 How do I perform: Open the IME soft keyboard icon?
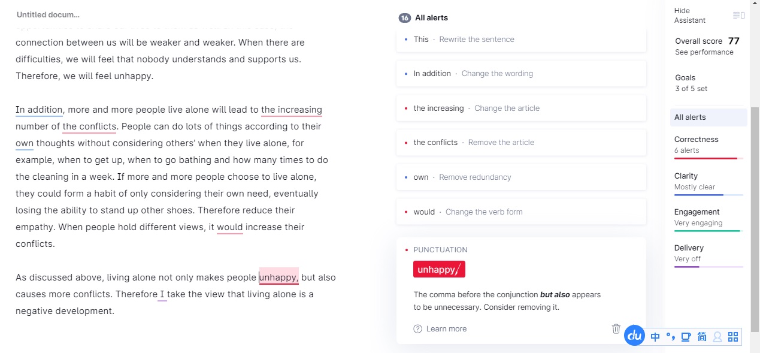(x=686, y=337)
